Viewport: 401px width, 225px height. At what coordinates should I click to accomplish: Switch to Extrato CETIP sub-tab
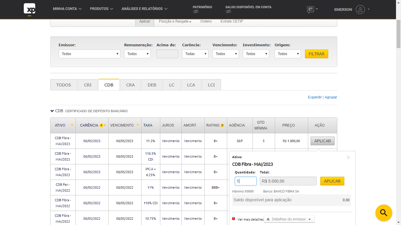point(232,21)
